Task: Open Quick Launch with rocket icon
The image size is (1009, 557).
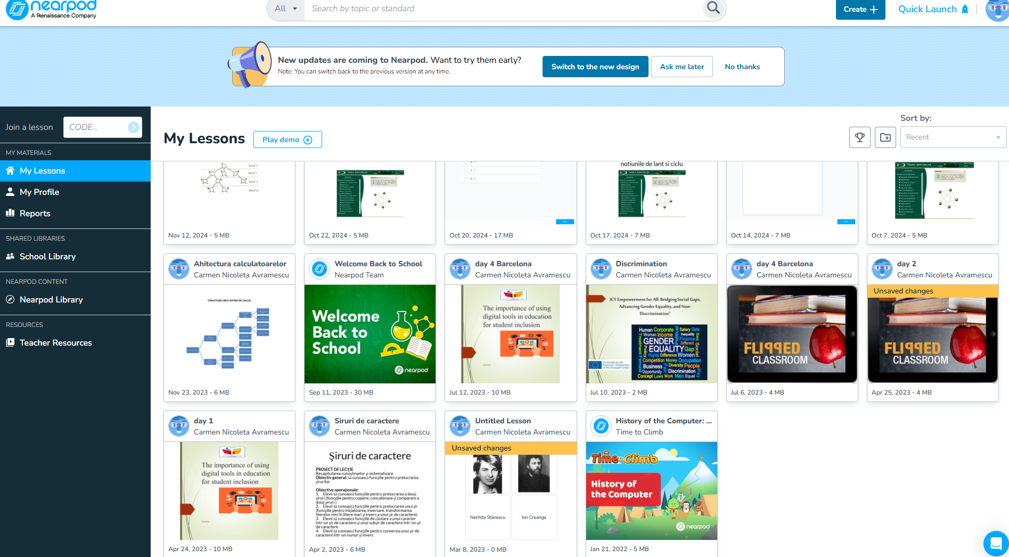Action: pos(933,9)
